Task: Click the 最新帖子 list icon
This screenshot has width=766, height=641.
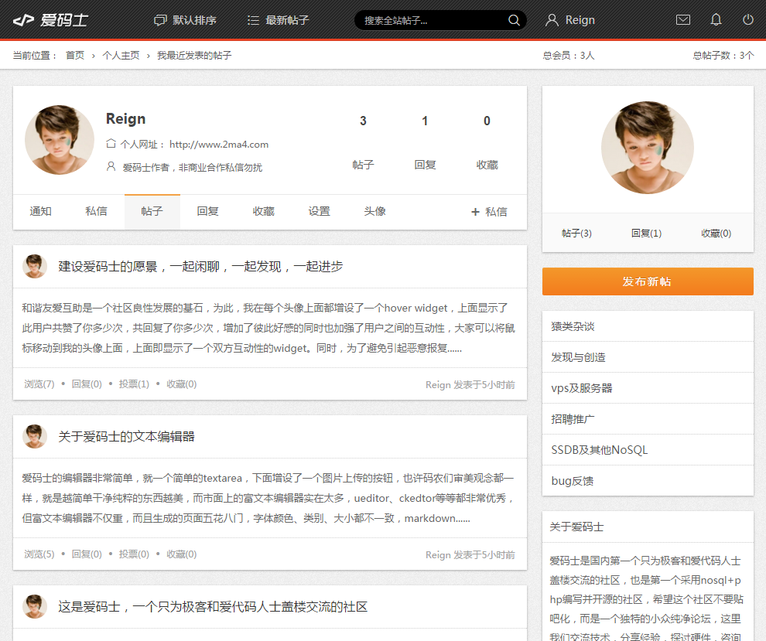Action: (x=253, y=20)
